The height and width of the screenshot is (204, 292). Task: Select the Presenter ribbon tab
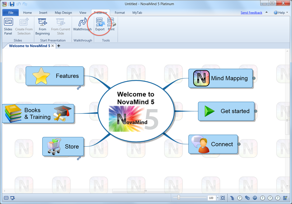click(x=101, y=13)
